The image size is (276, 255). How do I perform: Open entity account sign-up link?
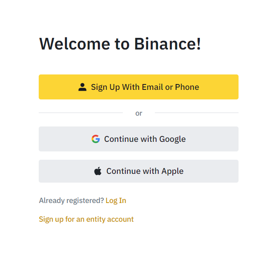(86, 220)
